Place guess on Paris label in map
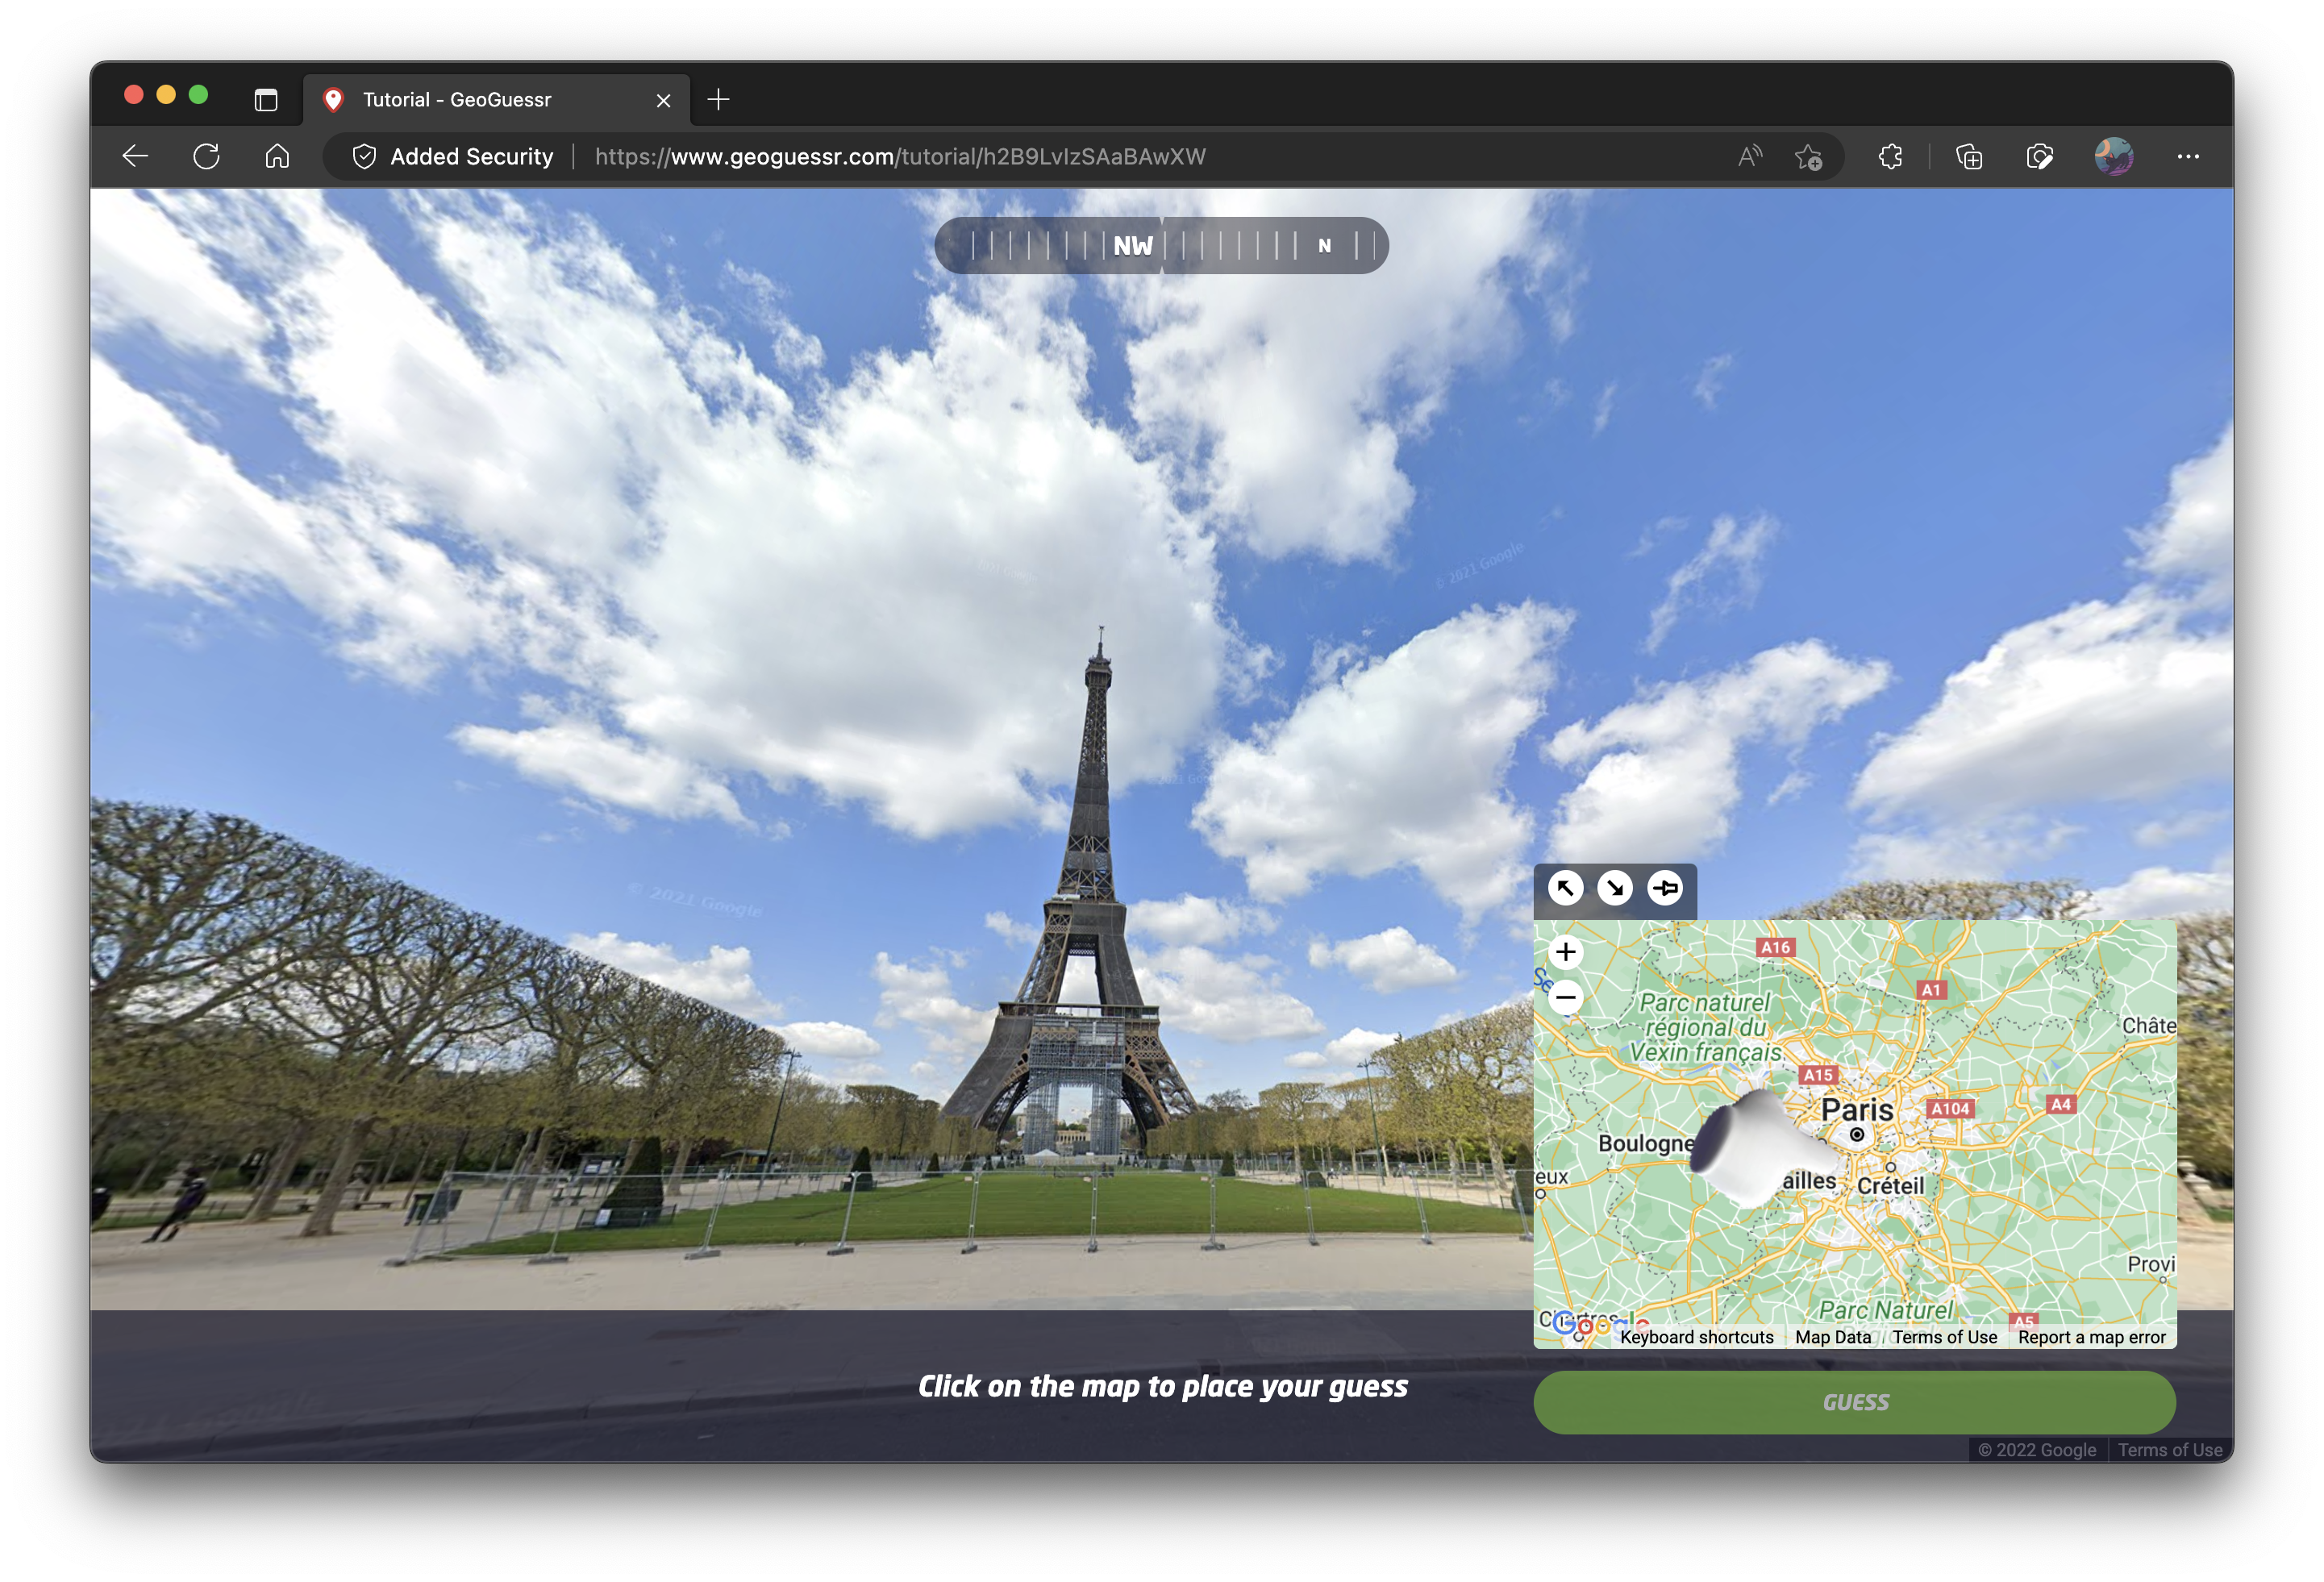Image resolution: width=2324 pixels, height=1582 pixels. tap(1857, 1110)
